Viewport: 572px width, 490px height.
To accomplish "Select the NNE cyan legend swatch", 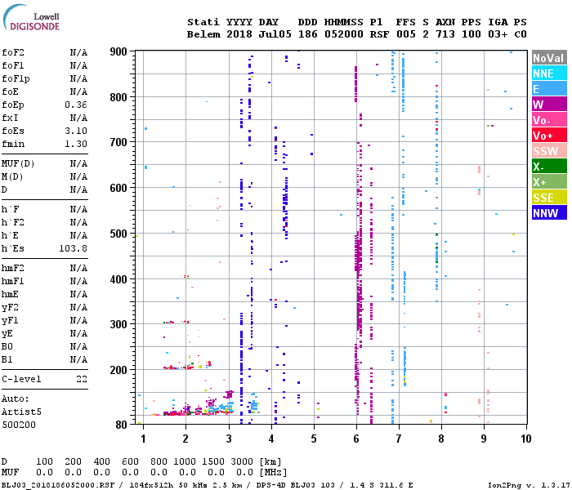I will (549, 73).
